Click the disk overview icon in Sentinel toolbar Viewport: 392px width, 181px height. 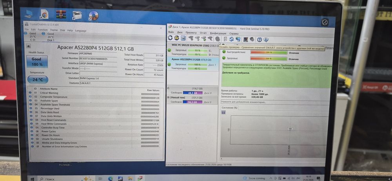click(183, 38)
